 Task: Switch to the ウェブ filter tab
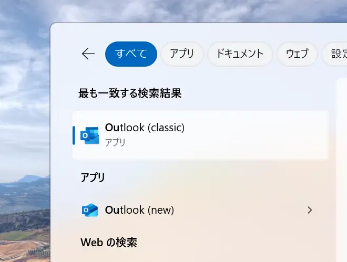tap(297, 54)
